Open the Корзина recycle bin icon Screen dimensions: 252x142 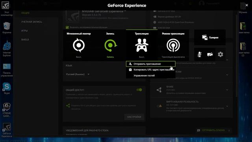click(x=7, y=28)
